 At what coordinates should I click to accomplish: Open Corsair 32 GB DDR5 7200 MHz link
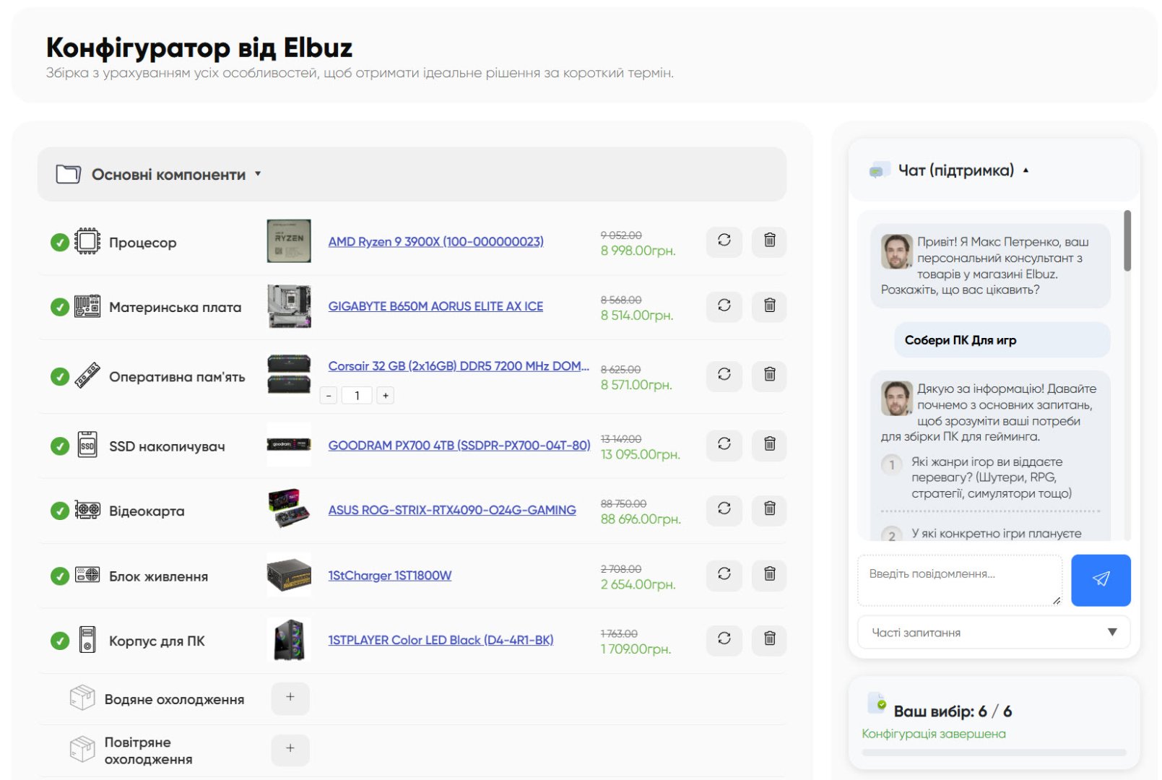pyautogui.click(x=459, y=366)
